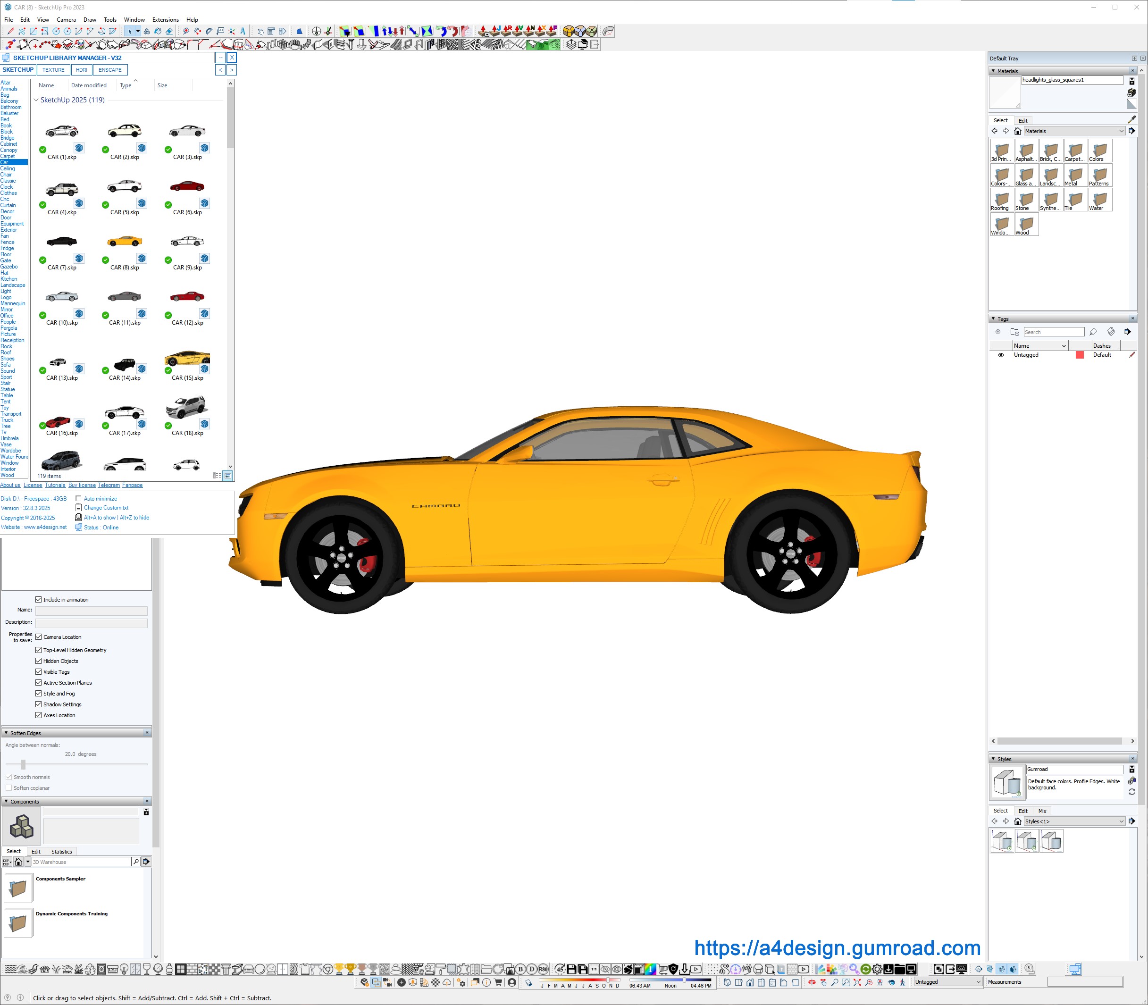Enable the Auto minimize checkbox
The width and height of the screenshot is (1148, 1005).
pyautogui.click(x=78, y=499)
